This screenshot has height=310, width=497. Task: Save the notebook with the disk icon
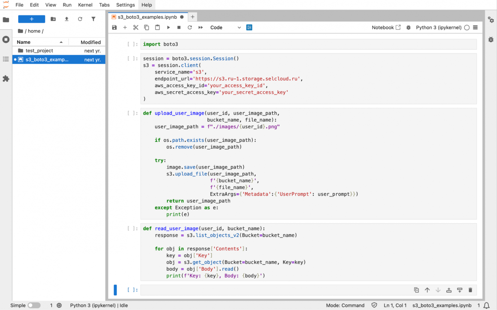pyautogui.click(x=114, y=28)
